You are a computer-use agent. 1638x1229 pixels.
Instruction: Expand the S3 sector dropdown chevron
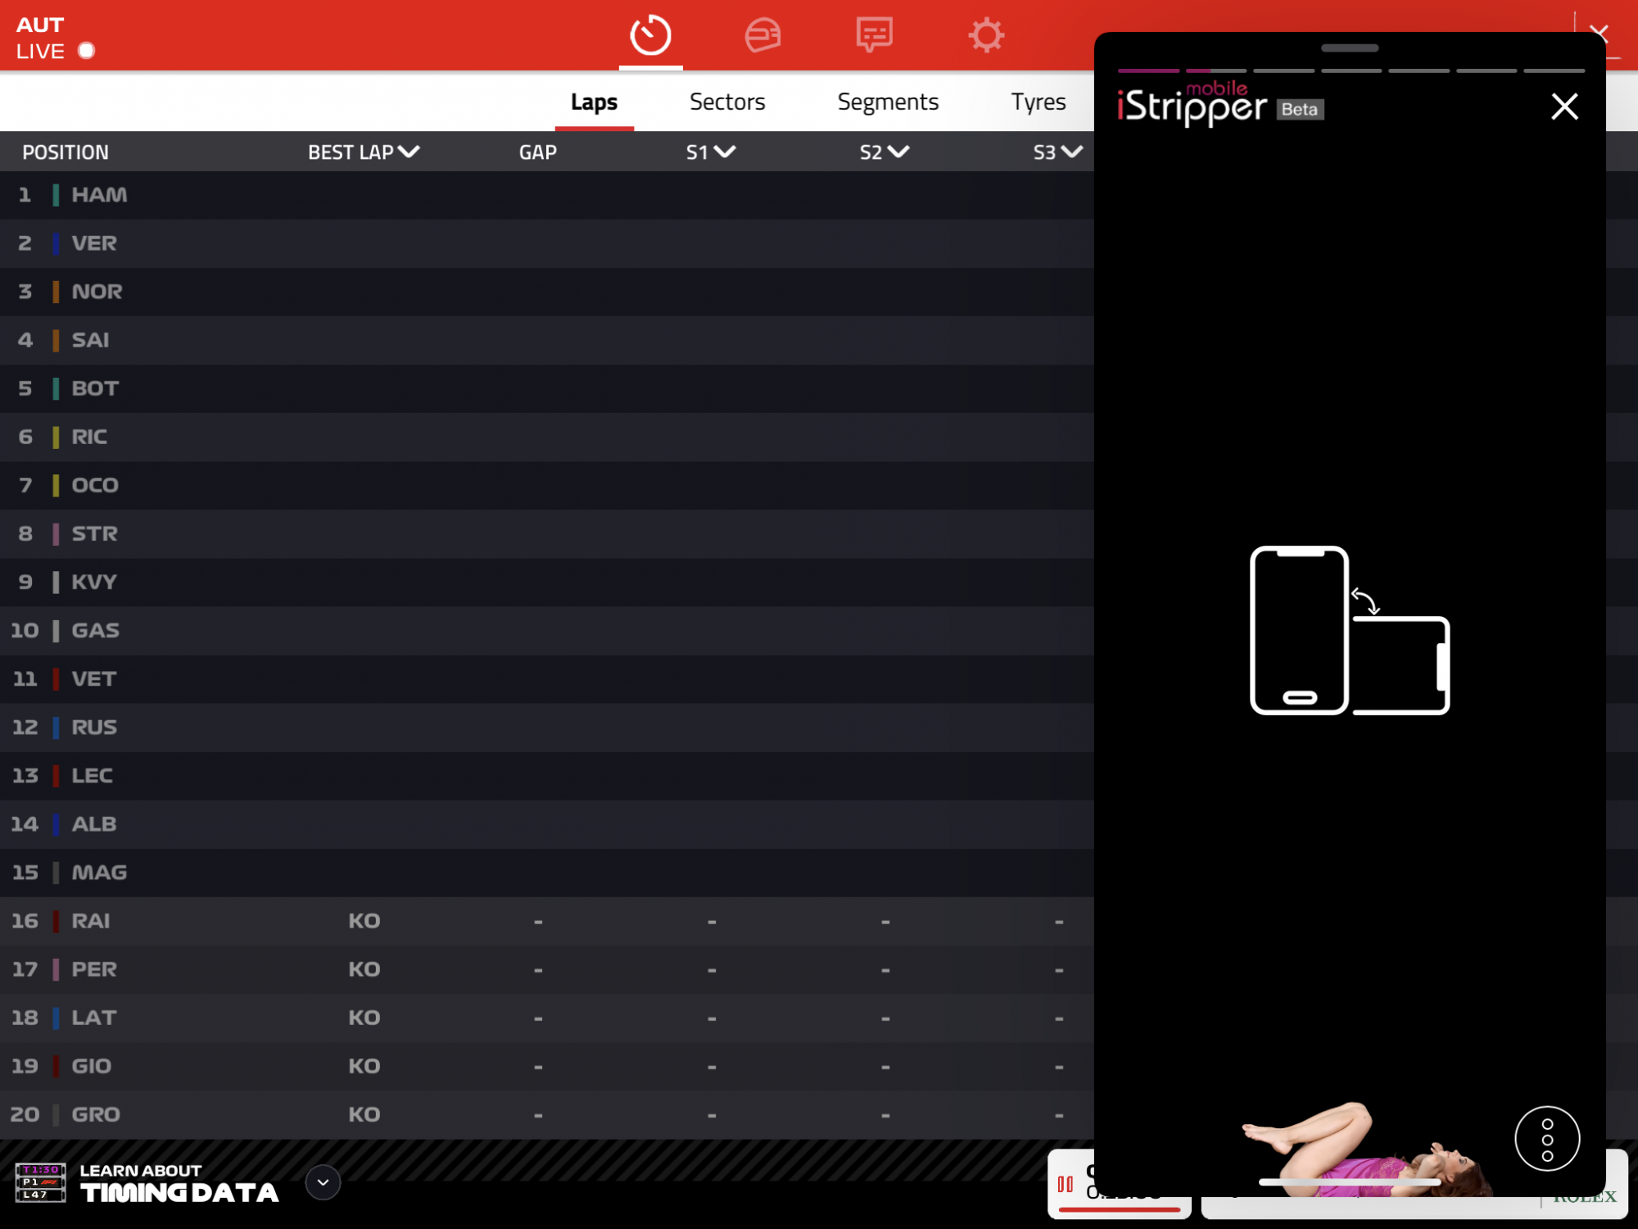[x=1071, y=152]
